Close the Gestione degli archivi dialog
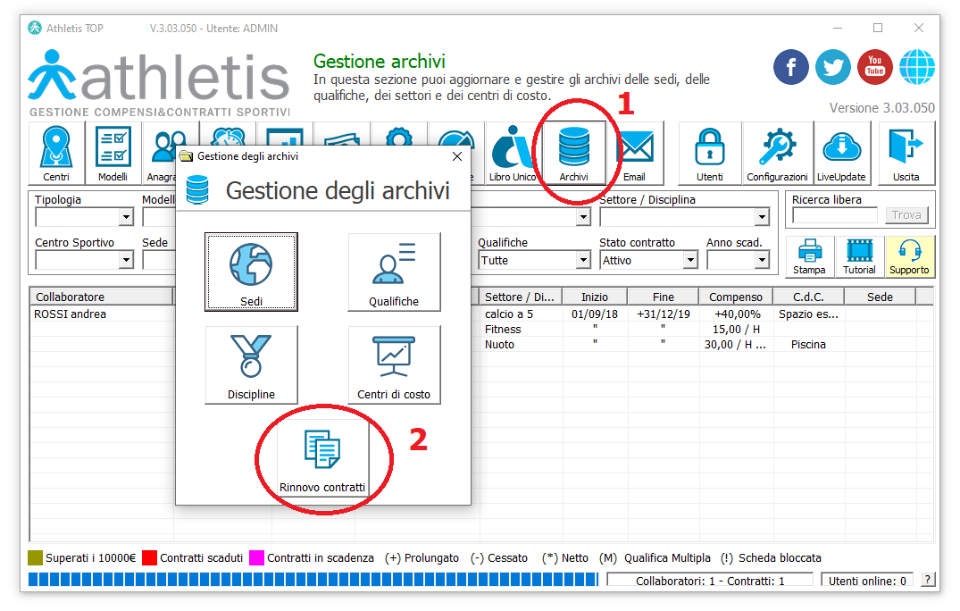The width and height of the screenshot is (960, 611). 456,156
